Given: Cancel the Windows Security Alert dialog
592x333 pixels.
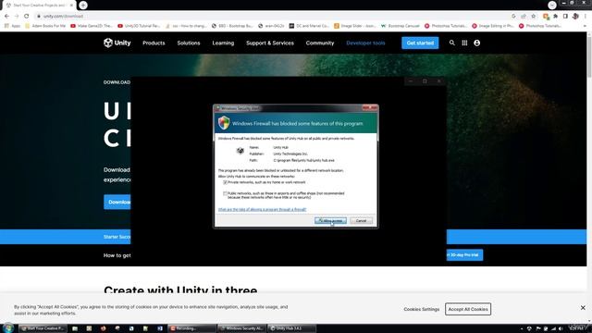Looking at the screenshot, I should [361, 220].
